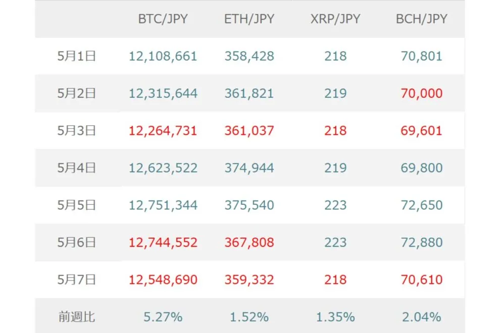Click the XRP/JPY column header
The height and width of the screenshot is (333, 500).
tap(335, 19)
